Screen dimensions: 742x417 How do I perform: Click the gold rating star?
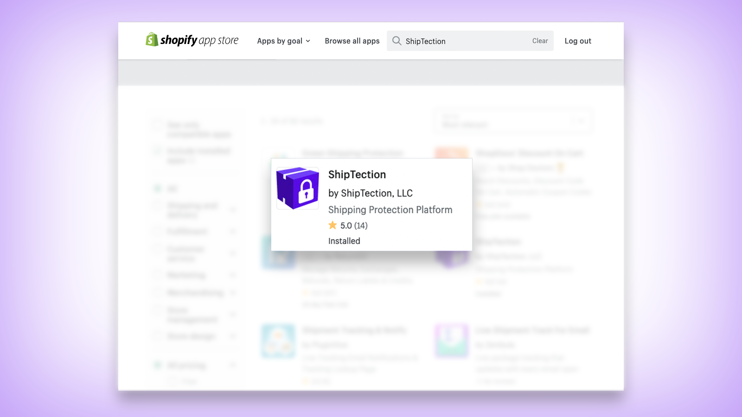coord(333,225)
